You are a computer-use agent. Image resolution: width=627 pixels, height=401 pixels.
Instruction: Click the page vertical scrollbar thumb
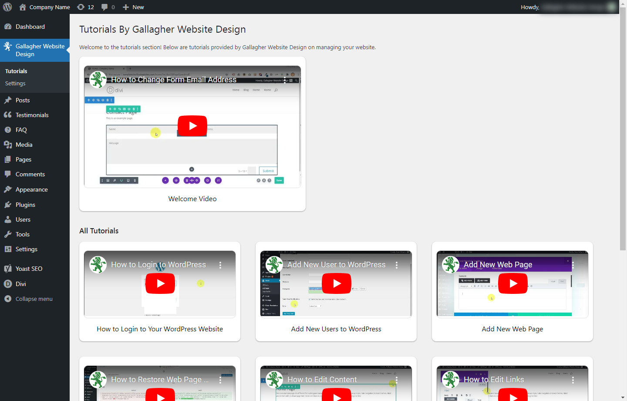pyautogui.click(x=623, y=128)
